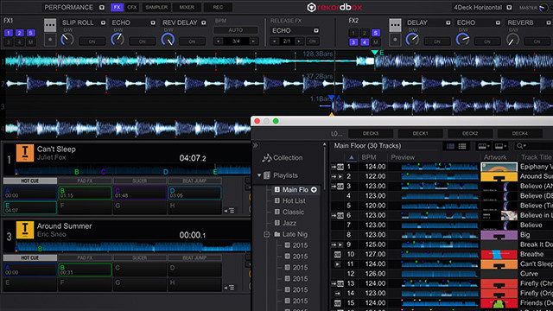The width and height of the screenshot is (553, 311).
Task: Toggle FX1 assignment to master M
Action: (31, 42)
